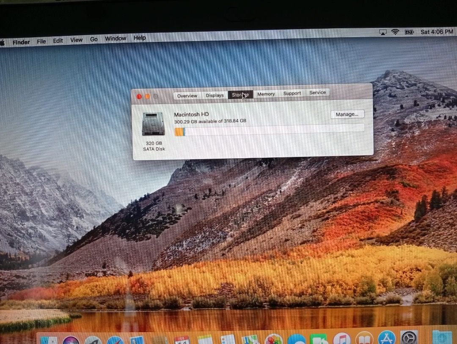The height and width of the screenshot is (344, 457).
Task: Switch to the Memory tab
Action: coord(266,94)
